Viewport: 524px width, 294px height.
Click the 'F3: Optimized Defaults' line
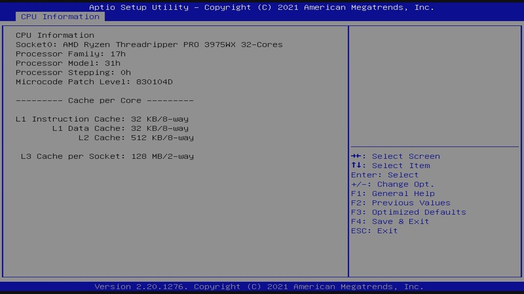click(x=408, y=212)
